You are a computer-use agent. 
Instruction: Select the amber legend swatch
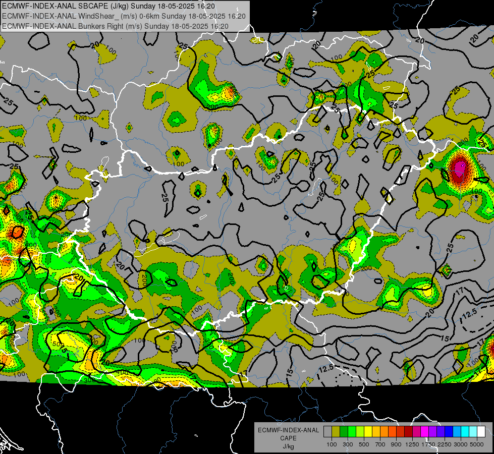click(x=376, y=431)
